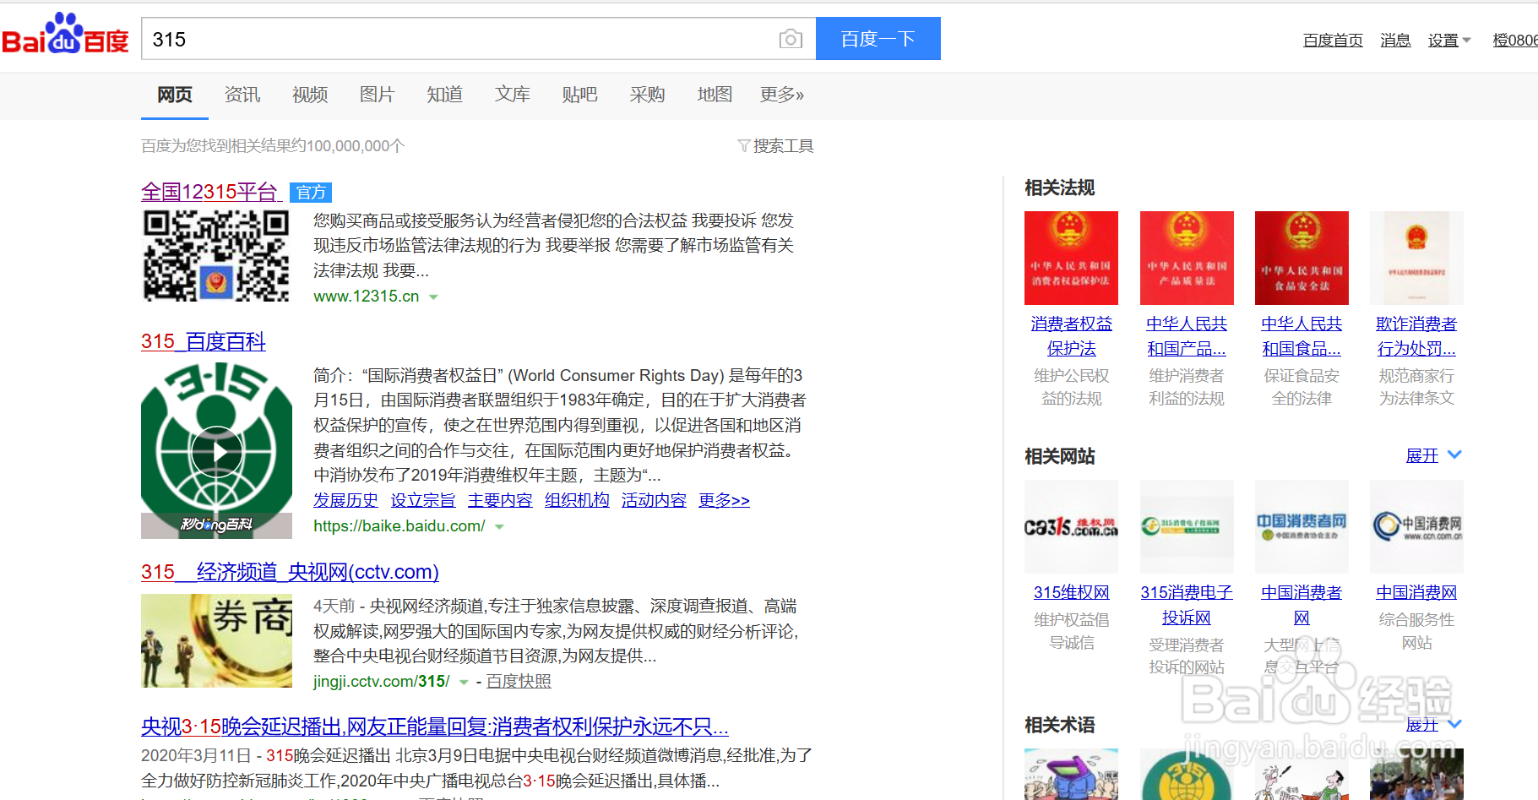The height and width of the screenshot is (800, 1538).
Task: Open the 产品质量法 book cover thumbnail
Action: pyautogui.click(x=1187, y=258)
